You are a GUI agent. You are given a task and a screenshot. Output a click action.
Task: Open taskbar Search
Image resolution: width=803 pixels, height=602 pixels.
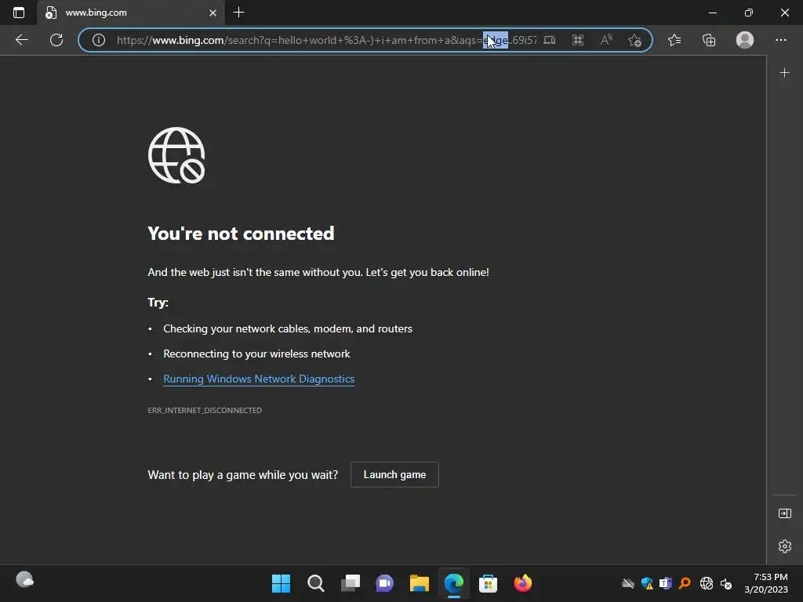point(315,583)
